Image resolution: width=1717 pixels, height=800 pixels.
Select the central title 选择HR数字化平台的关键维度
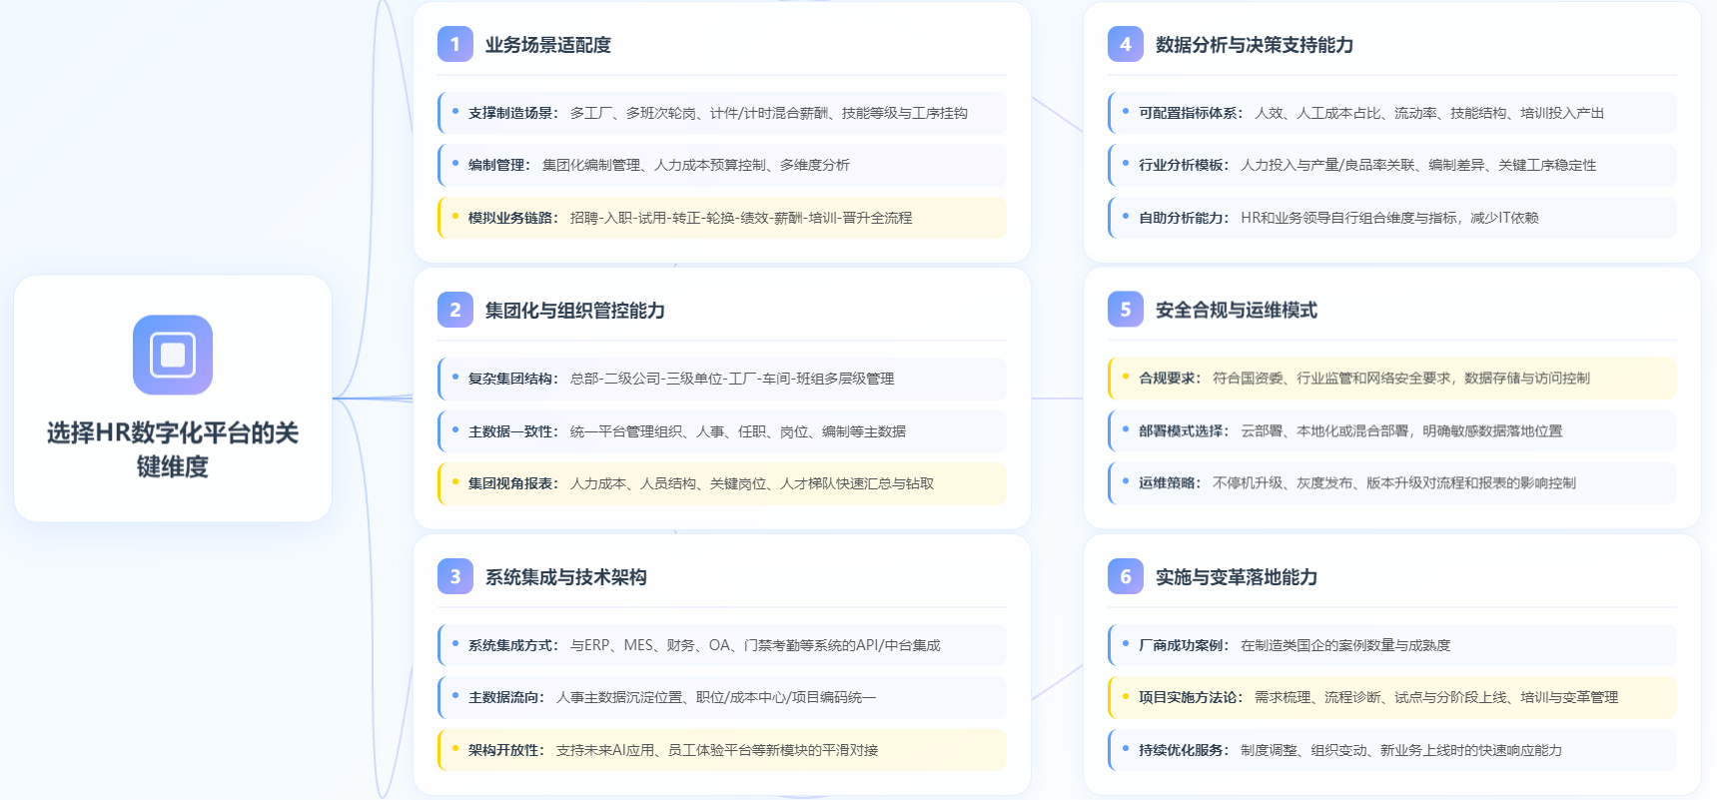(173, 449)
